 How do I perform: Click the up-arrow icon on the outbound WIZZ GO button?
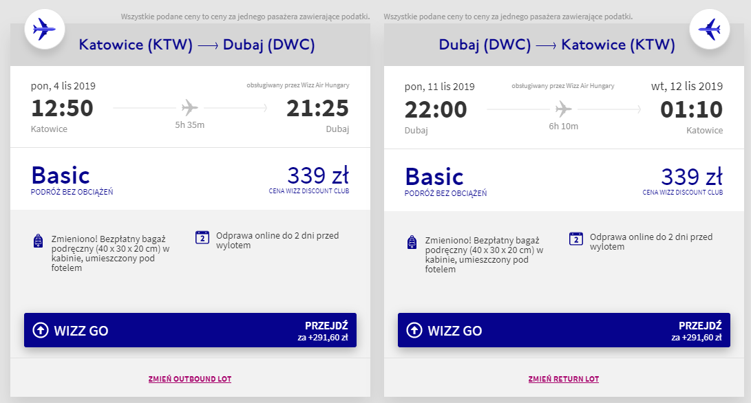coord(41,331)
